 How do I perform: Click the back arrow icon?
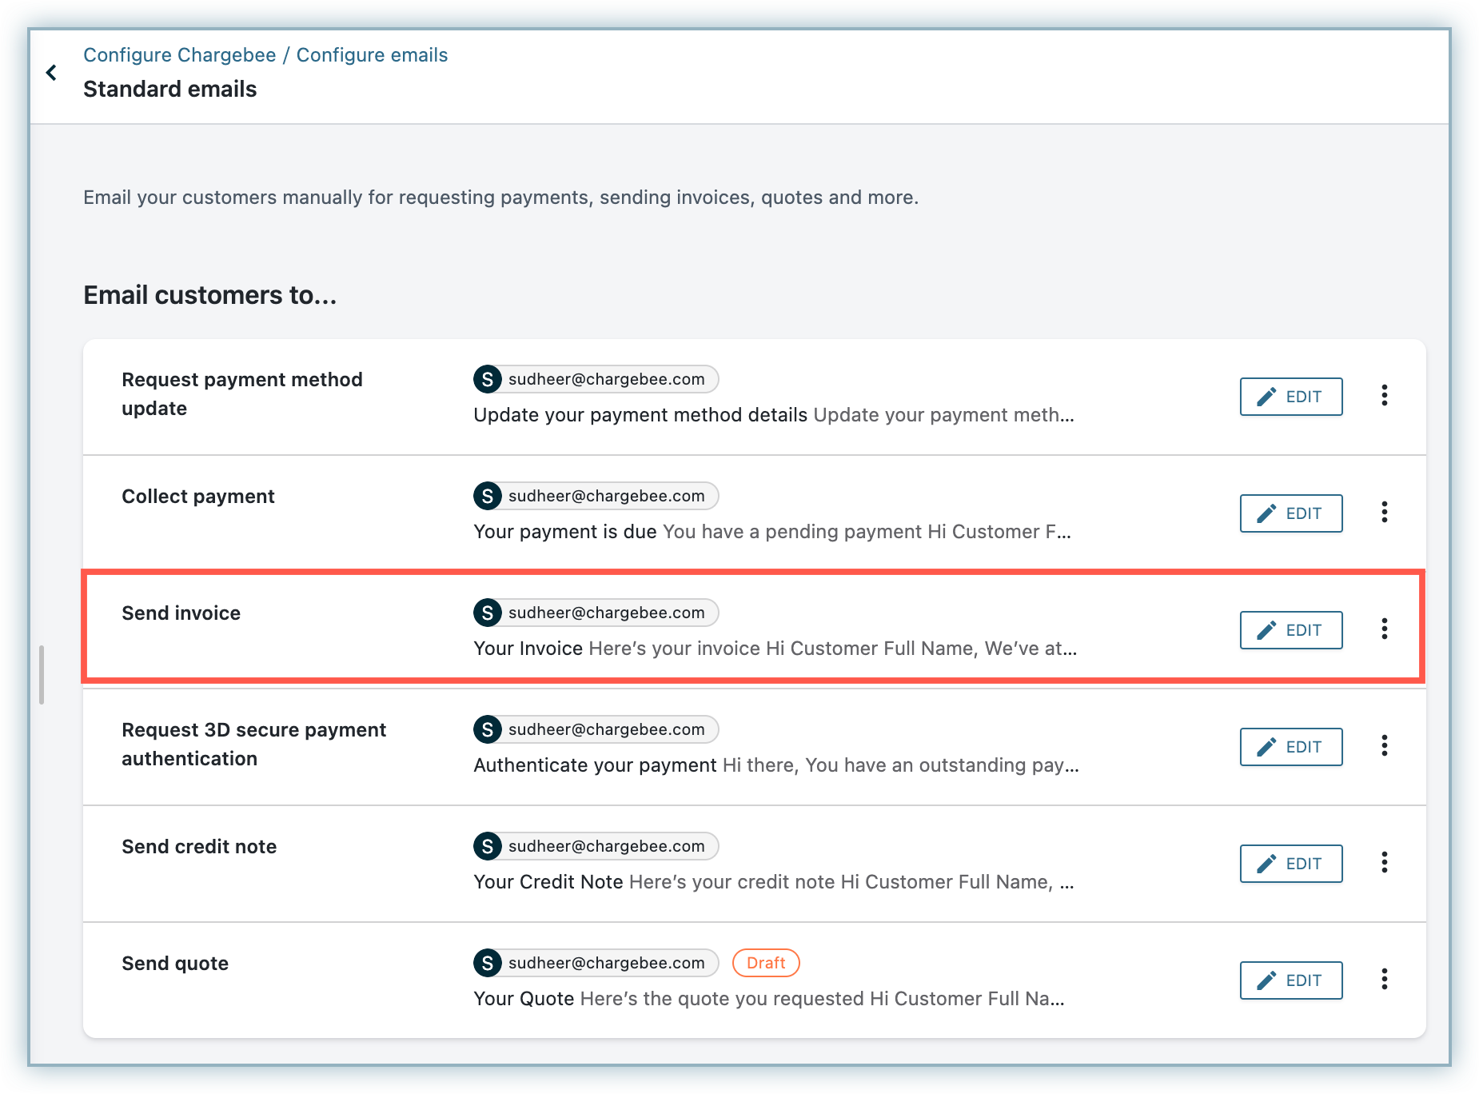[52, 73]
